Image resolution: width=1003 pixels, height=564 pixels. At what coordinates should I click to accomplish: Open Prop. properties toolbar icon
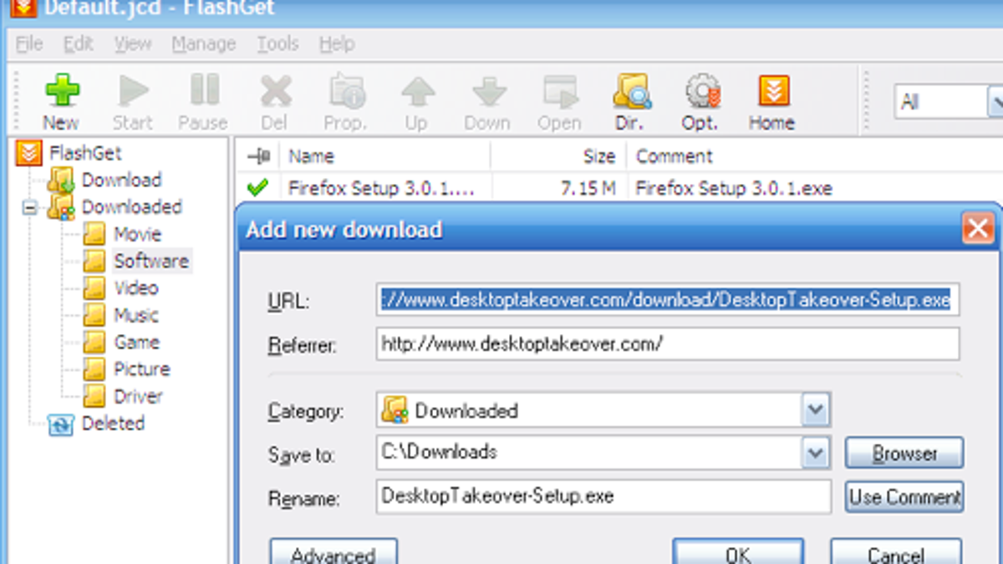345,102
